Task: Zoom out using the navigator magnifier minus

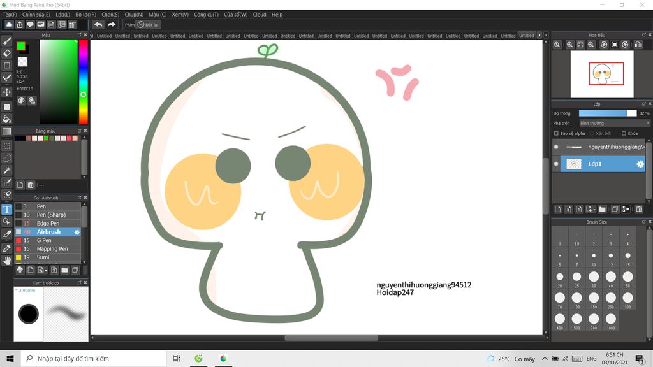Action: (x=591, y=45)
